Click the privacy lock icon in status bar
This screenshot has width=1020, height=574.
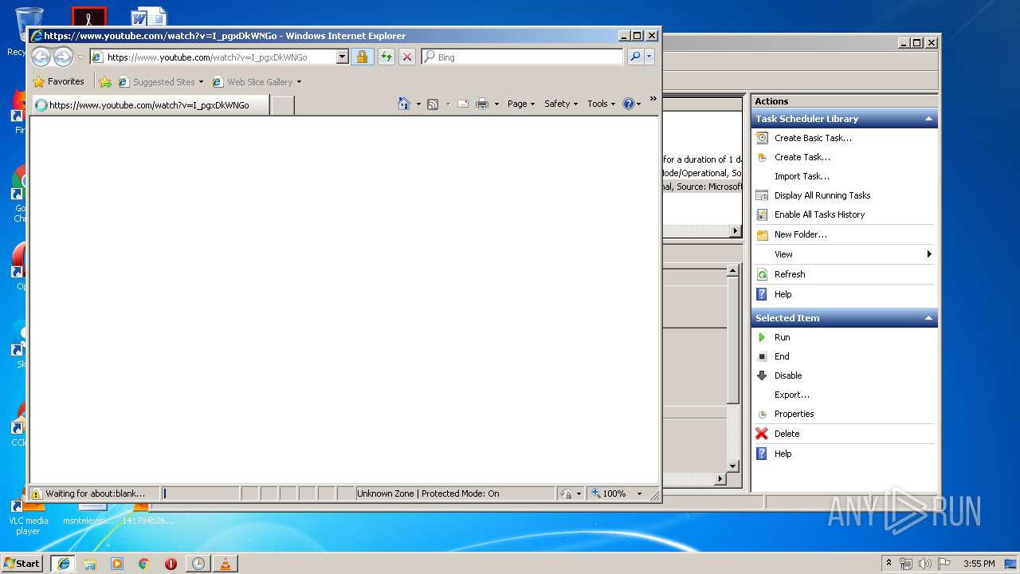click(566, 493)
